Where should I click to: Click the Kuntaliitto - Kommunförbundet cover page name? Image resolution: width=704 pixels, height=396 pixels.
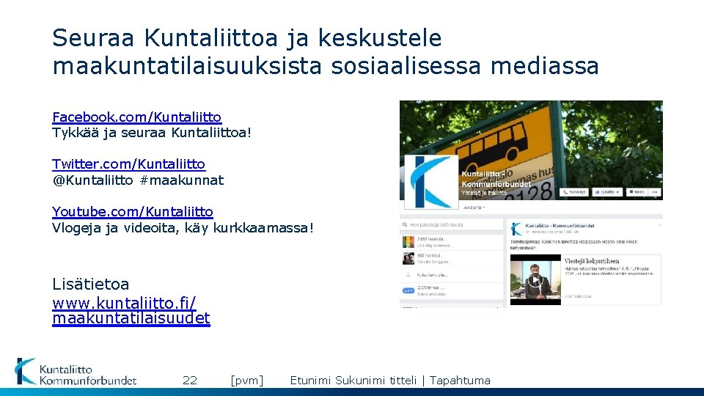496,179
